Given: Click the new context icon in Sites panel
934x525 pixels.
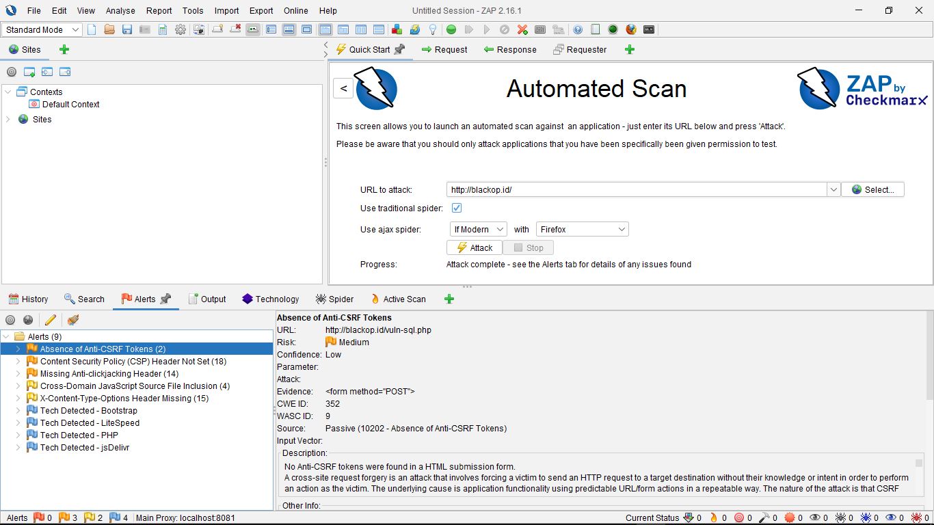Looking at the screenshot, I should [x=29, y=72].
